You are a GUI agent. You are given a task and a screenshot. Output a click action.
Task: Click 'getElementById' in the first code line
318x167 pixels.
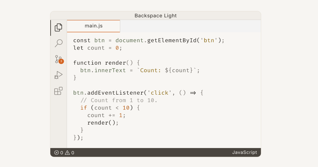172,41
